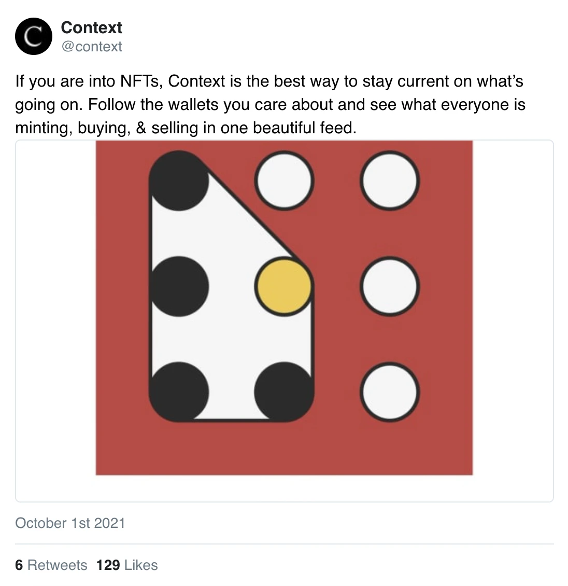Click the top-right white circle in image

tap(390, 180)
